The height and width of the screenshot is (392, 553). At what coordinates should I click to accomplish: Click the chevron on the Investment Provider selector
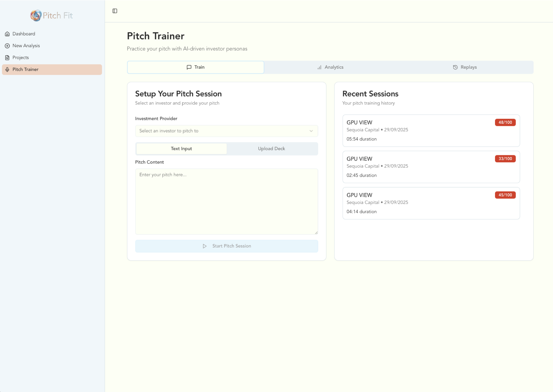311,131
